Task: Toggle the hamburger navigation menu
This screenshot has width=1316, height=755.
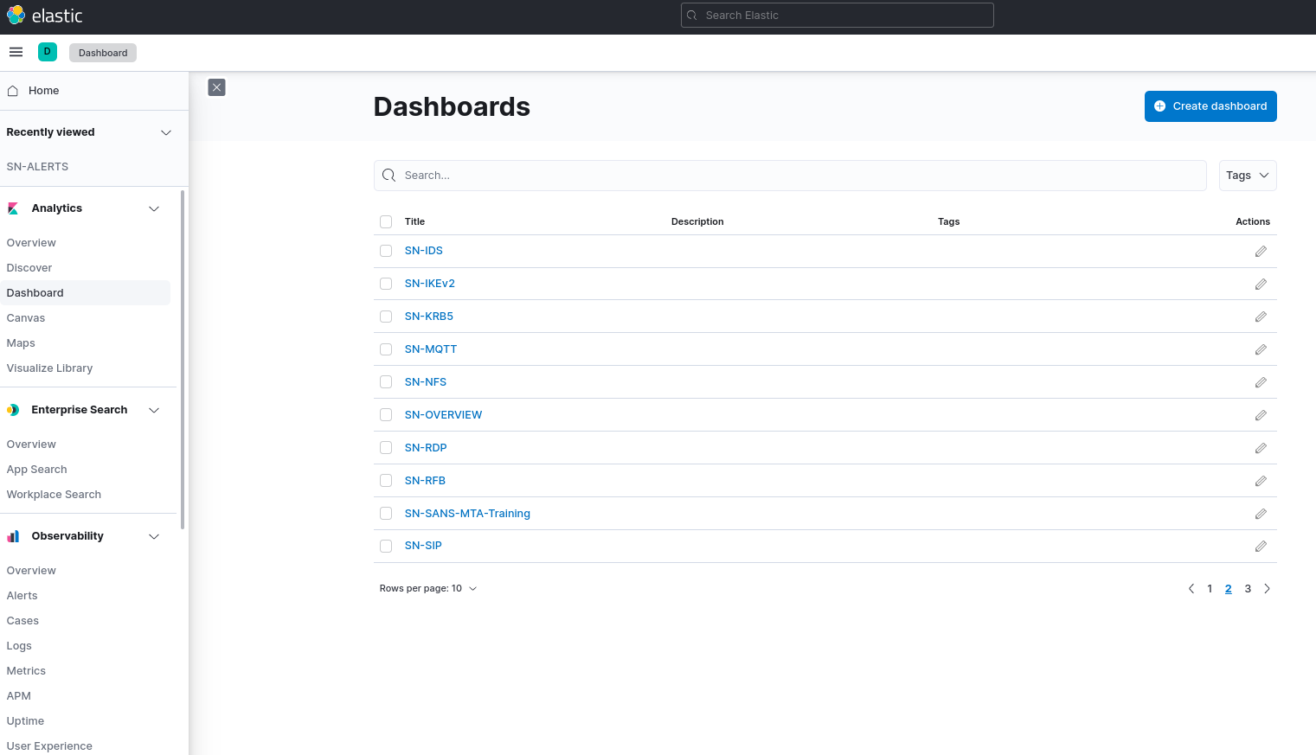Action: [16, 52]
